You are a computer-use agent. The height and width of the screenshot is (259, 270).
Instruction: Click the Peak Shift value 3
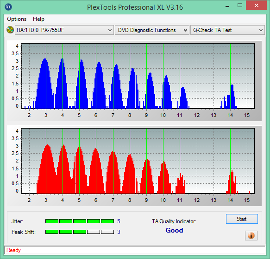click(x=119, y=232)
